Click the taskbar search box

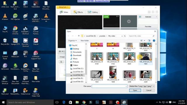tap(30, 102)
